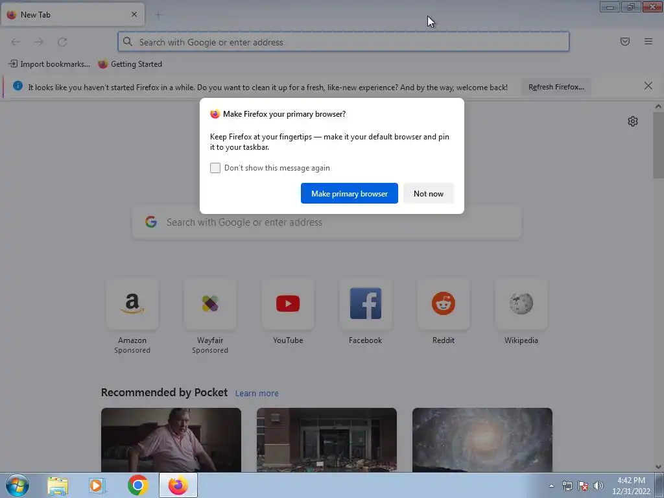Show hidden system tray icons
The height and width of the screenshot is (498, 664).
tap(551, 486)
